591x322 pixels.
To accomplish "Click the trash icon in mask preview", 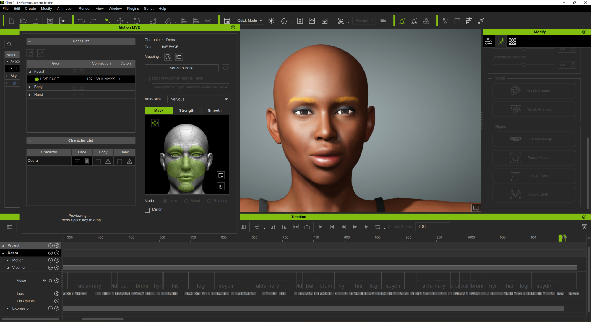I will pos(221,186).
